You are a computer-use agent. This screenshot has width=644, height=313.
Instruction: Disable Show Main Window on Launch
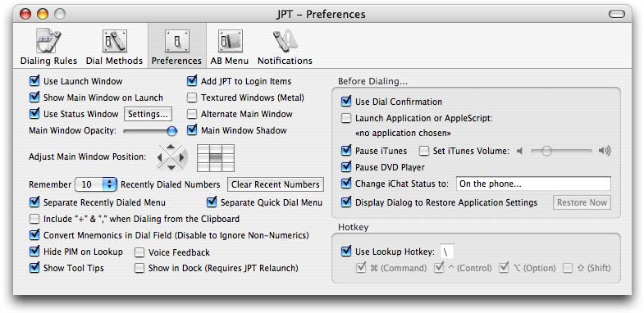coord(34,98)
